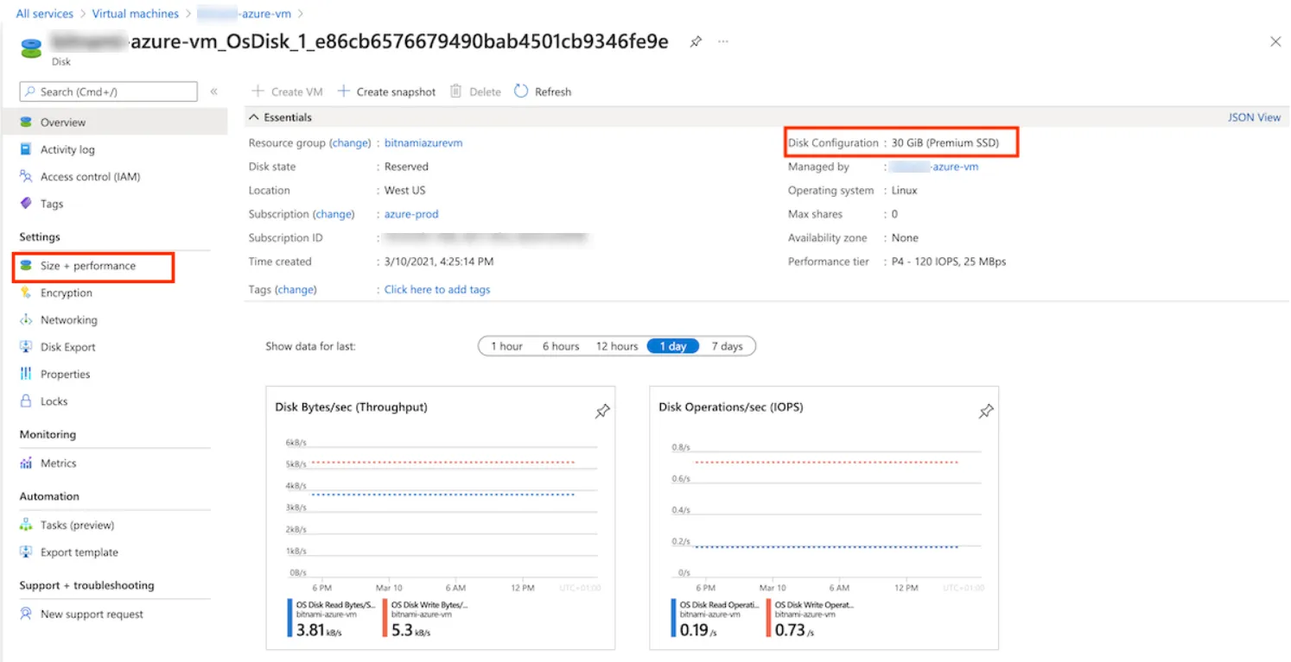Image resolution: width=1291 pixels, height=662 pixels.
Task: Select the 12 hours time range
Action: coord(617,346)
